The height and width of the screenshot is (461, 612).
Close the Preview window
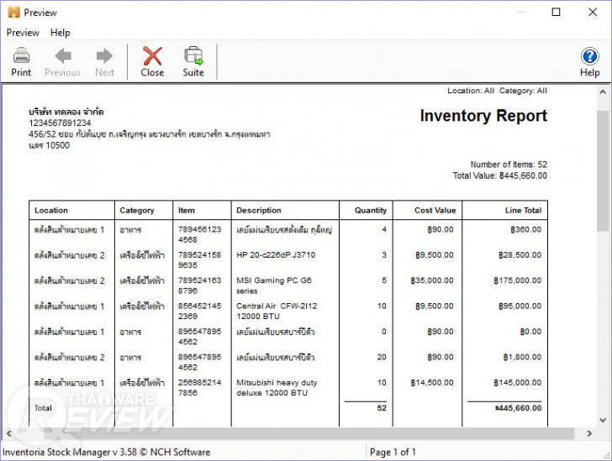(593, 12)
